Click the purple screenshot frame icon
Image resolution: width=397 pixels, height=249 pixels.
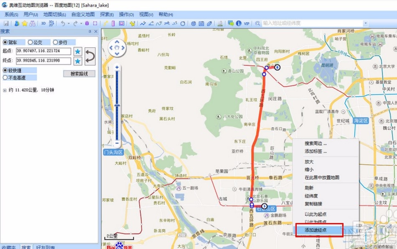(122, 23)
